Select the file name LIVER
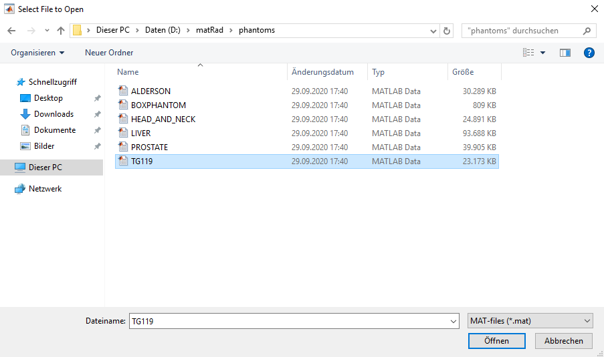 click(x=140, y=133)
